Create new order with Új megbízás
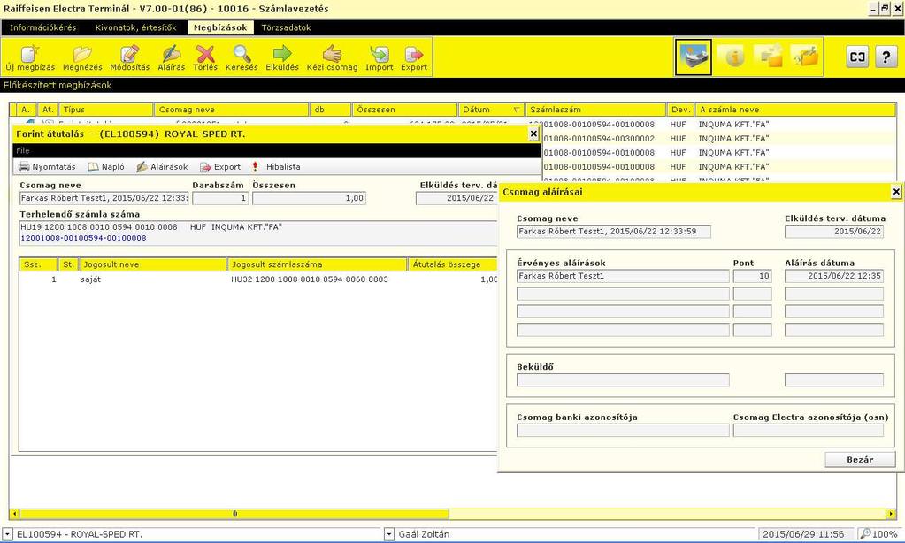This screenshot has width=905, height=543. (30, 57)
